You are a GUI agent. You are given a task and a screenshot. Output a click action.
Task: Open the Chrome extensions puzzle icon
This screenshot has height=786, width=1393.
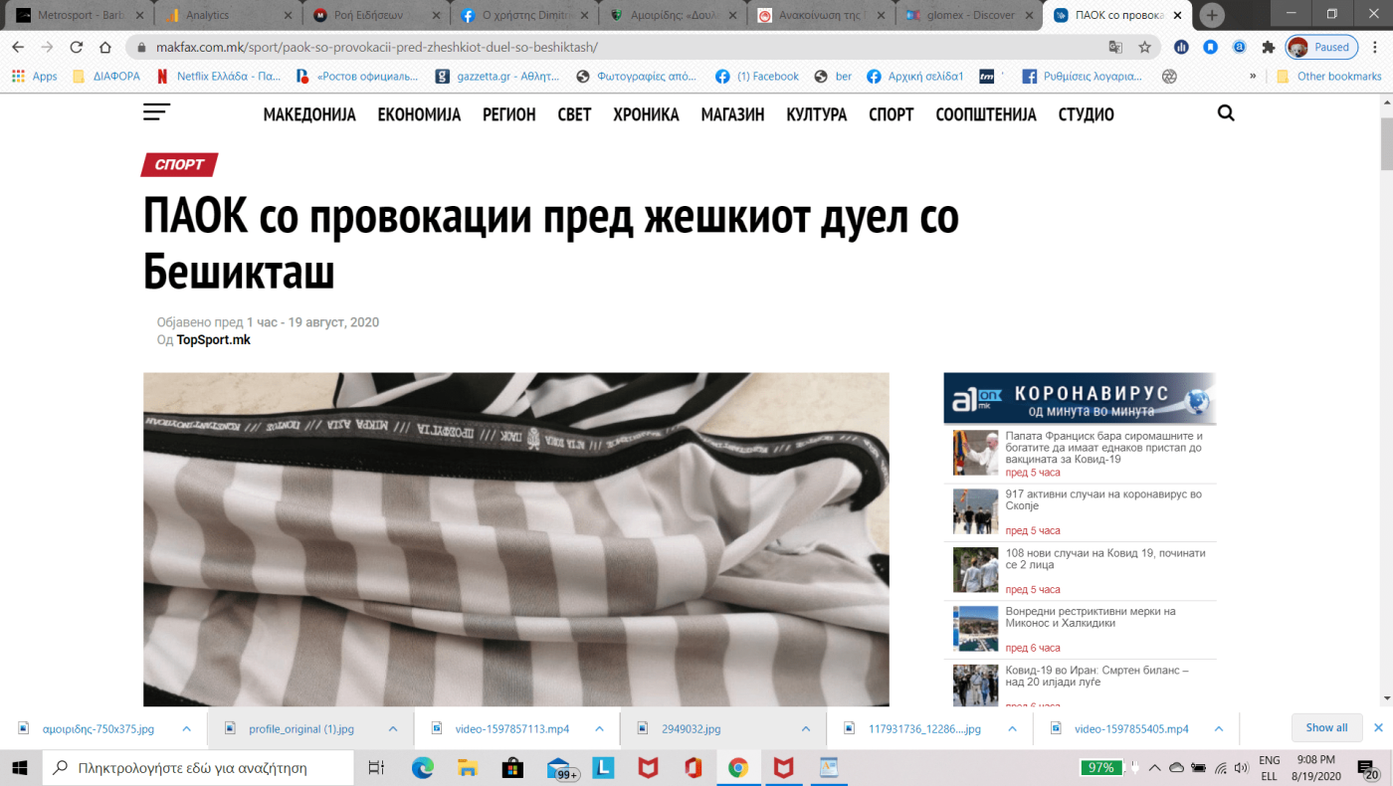[x=1268, y=47]
